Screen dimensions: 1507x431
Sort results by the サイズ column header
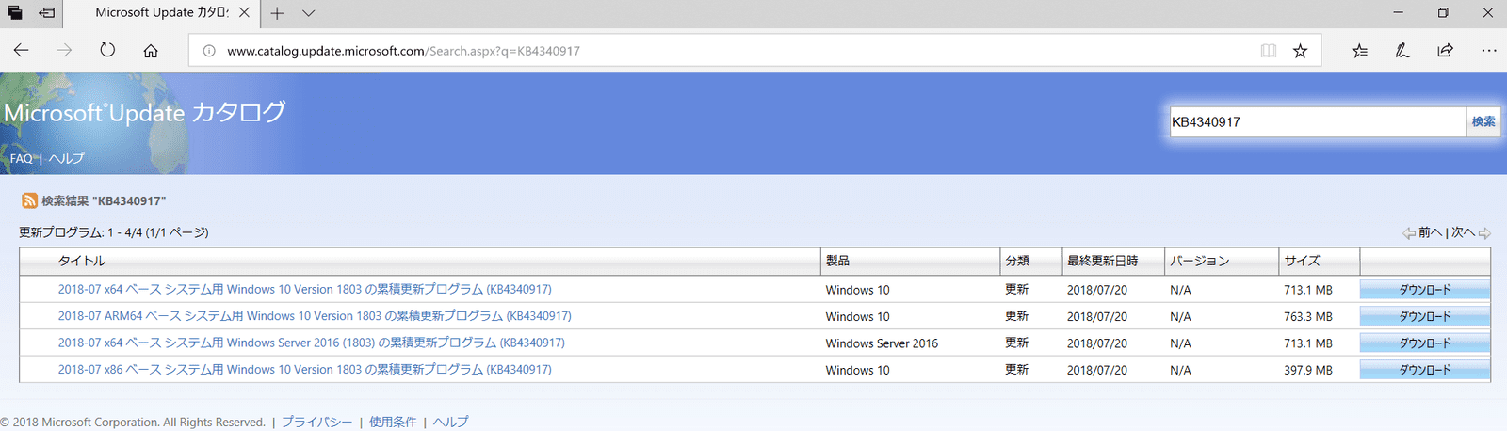1302,261
